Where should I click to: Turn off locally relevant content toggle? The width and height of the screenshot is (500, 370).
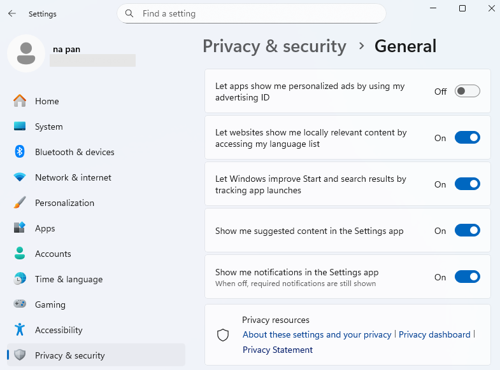(467, 137)
